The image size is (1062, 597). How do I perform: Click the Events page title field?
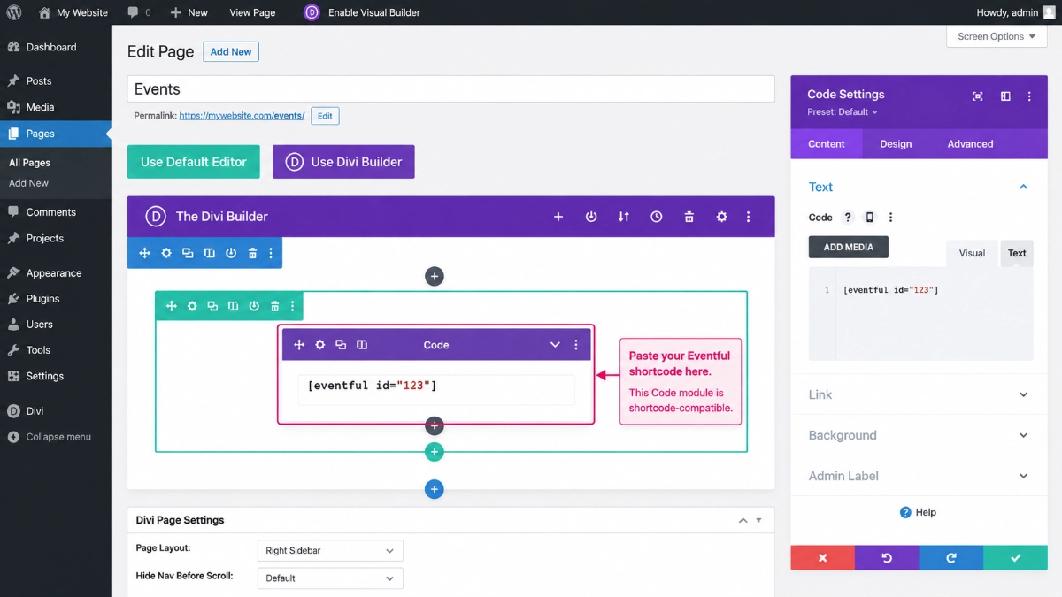[450, 89]
